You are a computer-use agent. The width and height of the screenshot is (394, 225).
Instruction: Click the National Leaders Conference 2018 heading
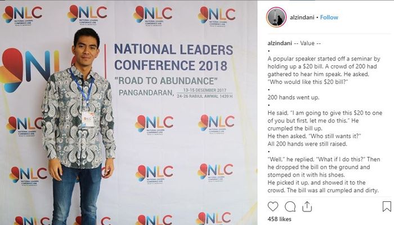173,58
